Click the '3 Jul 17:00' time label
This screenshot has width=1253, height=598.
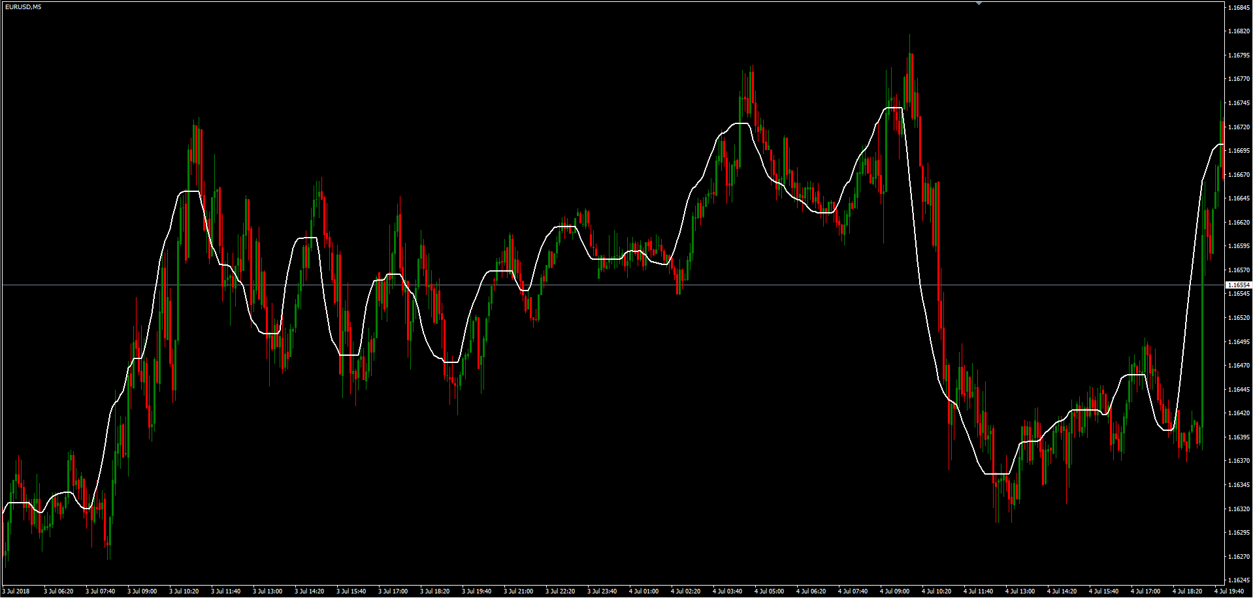click(393, 591)
